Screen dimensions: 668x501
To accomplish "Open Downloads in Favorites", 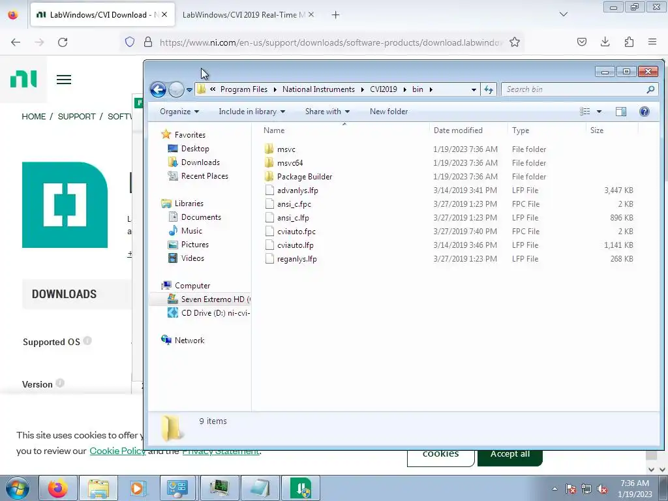I will click(x=200, y=162).
